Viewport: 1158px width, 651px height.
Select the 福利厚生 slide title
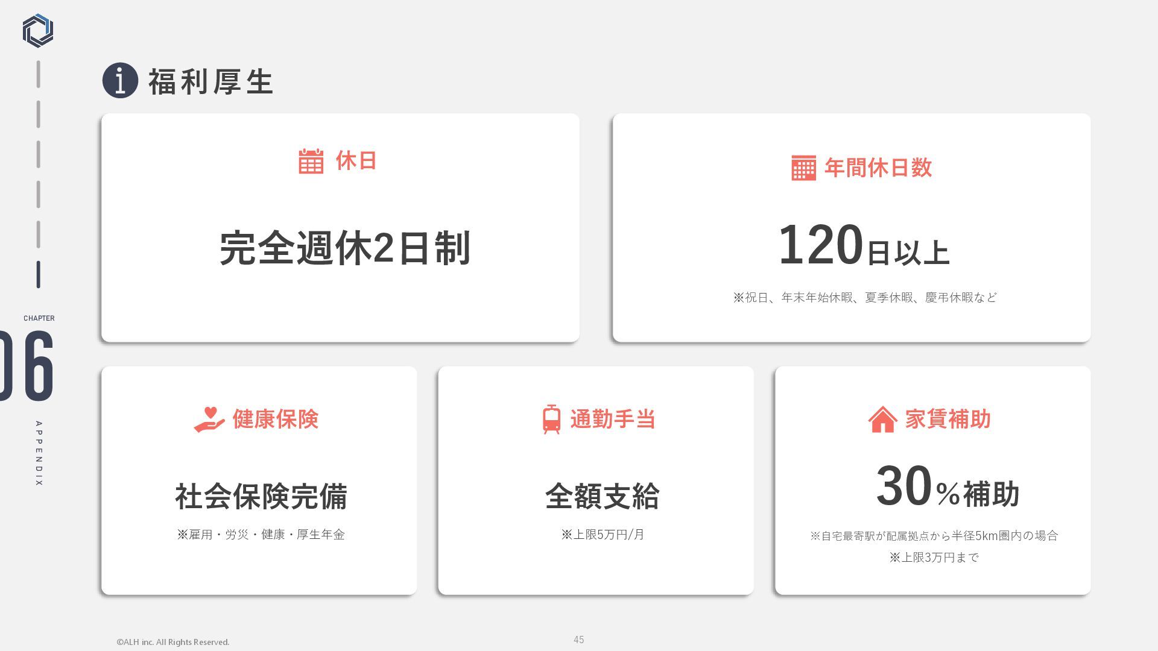tap(211, 81)
